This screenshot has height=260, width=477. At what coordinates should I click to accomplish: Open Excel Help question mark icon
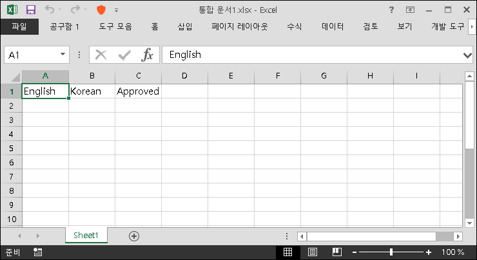391,10
